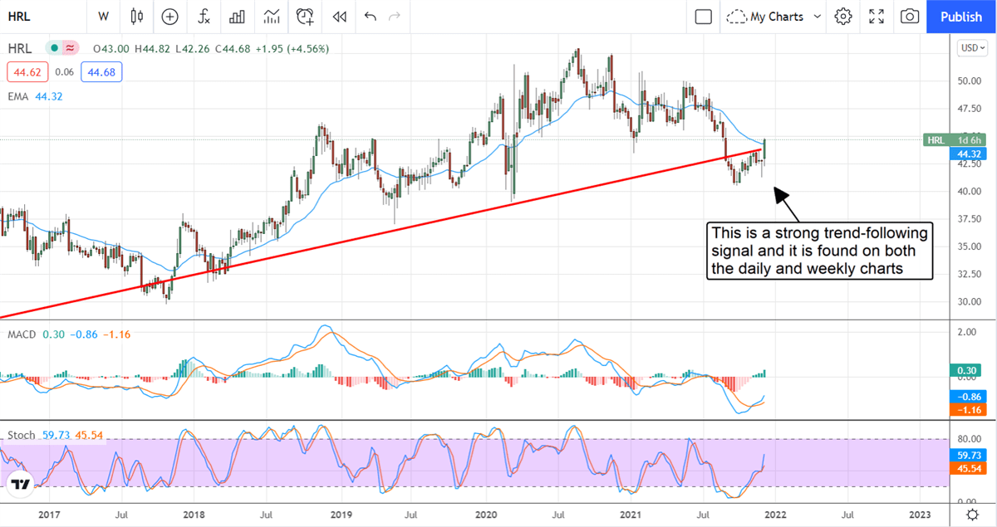Take a chart snapshot with the camera icon
997x527 pixels.
tap(911, 16)
